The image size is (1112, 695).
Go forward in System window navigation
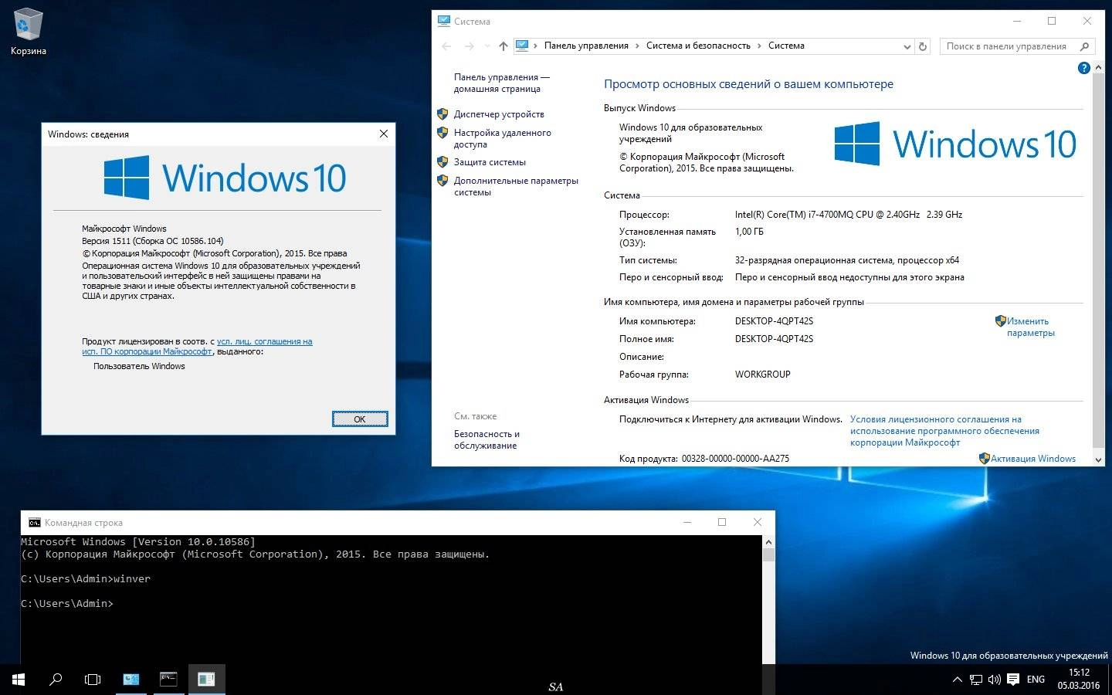click(469, 46)
